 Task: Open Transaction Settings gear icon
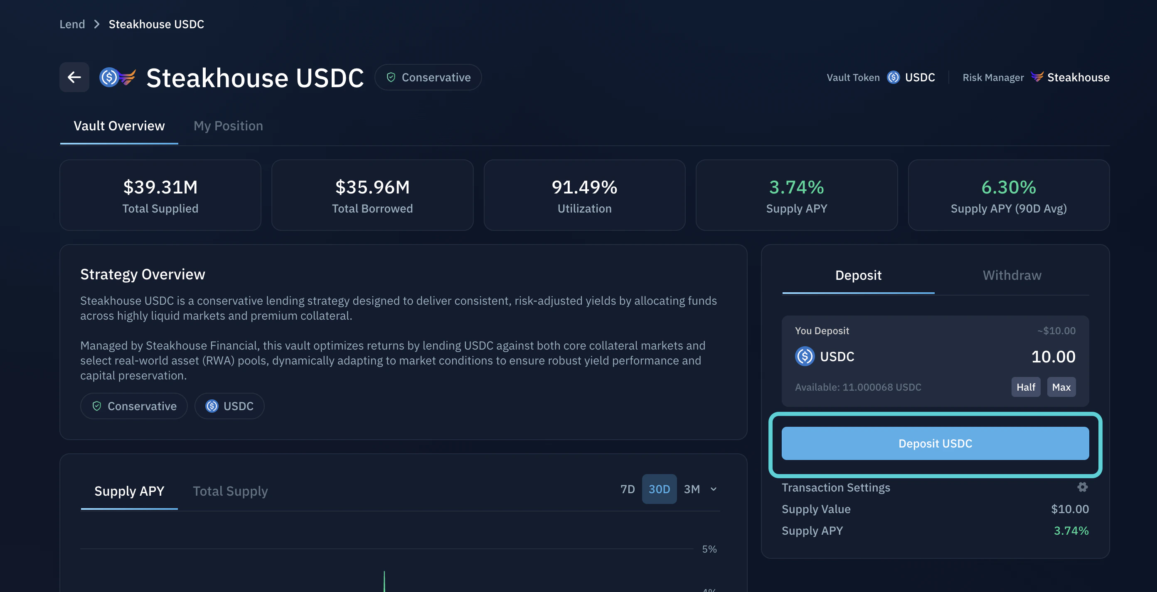click(x=1083, y=487)
